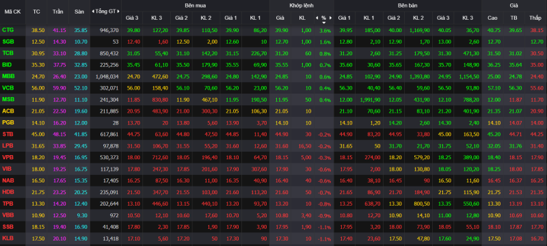Choose the VIB ticker symbol

click(x=7, y=169)
